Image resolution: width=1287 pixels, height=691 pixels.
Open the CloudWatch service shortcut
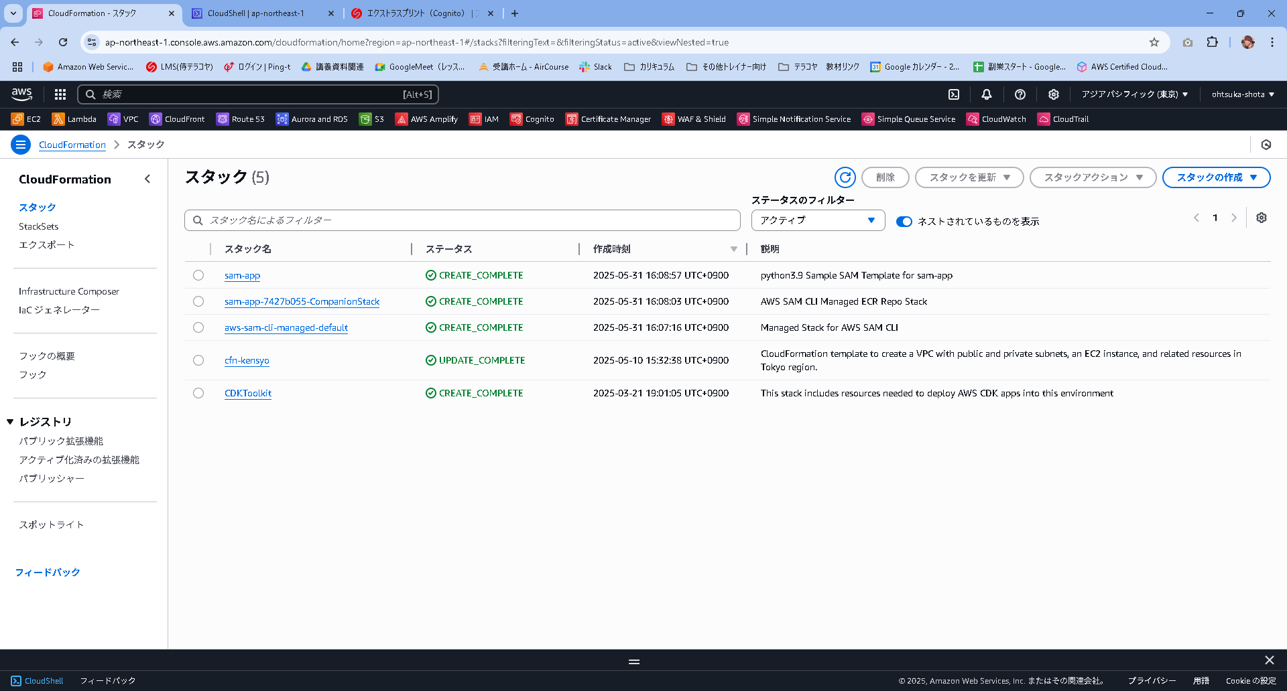coord(997,119)
